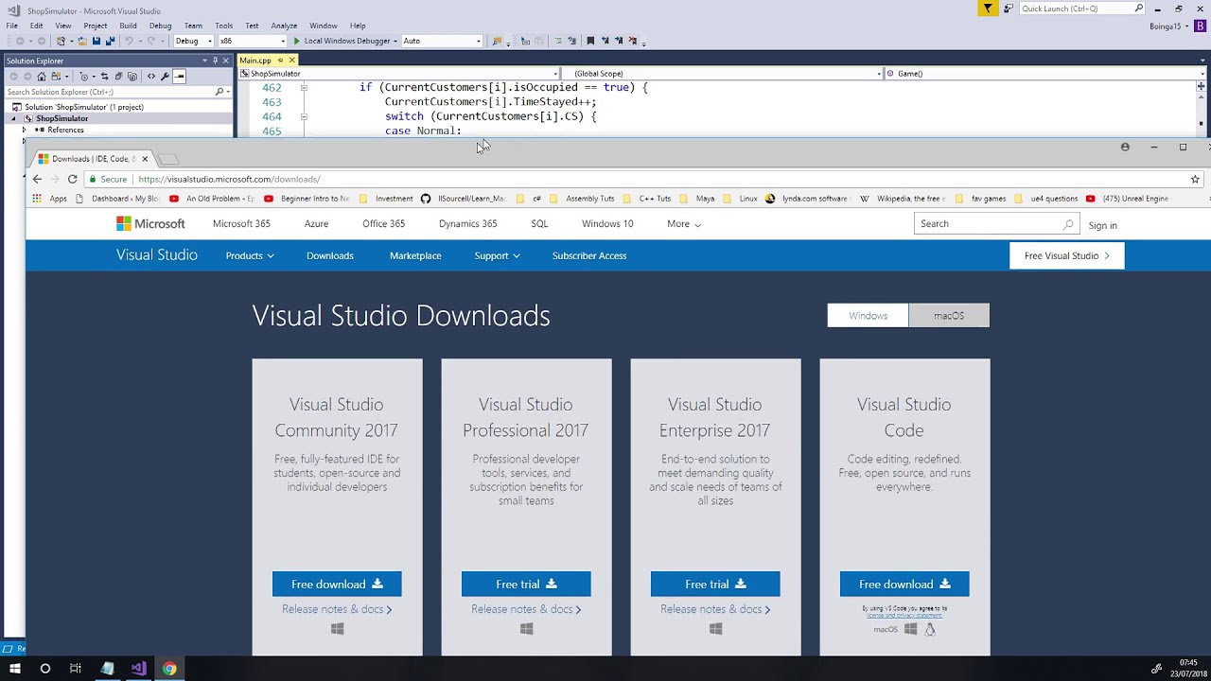Switch to Visual Studio from taskbar

[x=138, y=669]
